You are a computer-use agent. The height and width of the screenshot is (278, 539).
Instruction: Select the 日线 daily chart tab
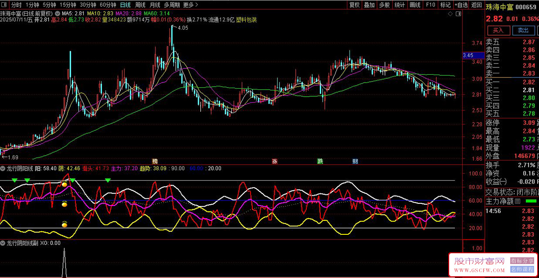coord(125,5)
